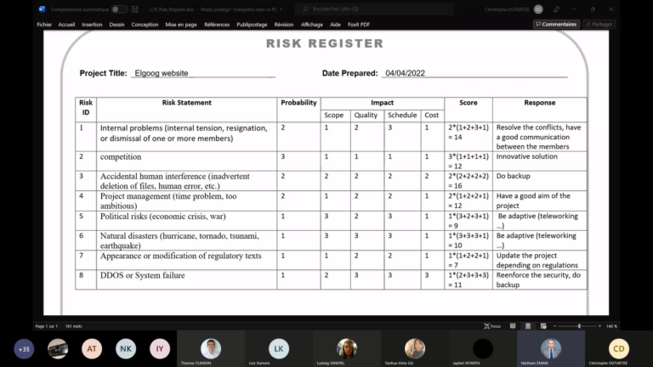Image resolution: width=653 pixels, height=367 pixels.
Task: Click the pen/coming-soon icon in title bar
Action: click(556, 9)
